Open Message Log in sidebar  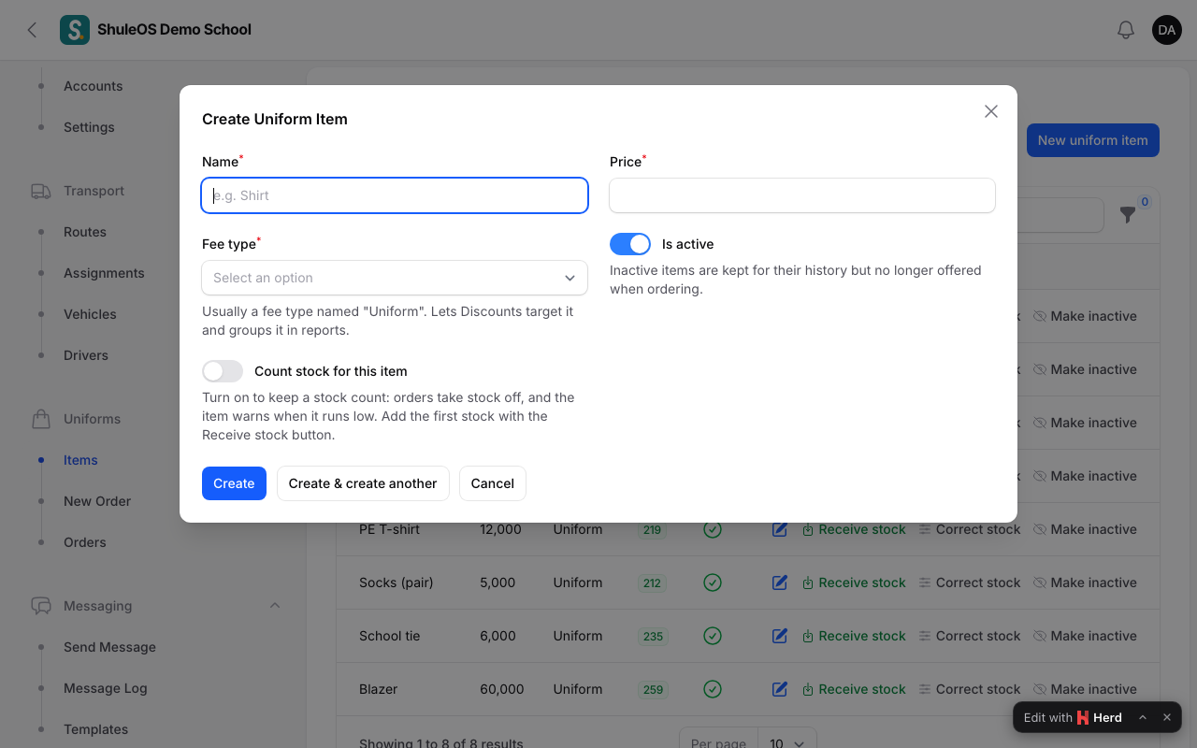106,688
